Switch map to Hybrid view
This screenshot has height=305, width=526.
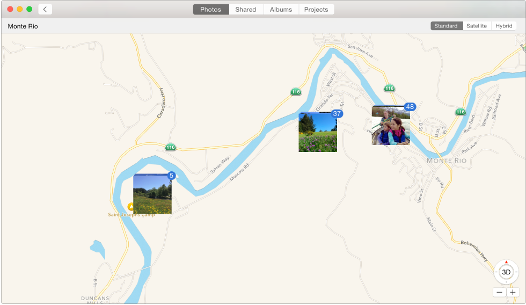click(504, 26)
